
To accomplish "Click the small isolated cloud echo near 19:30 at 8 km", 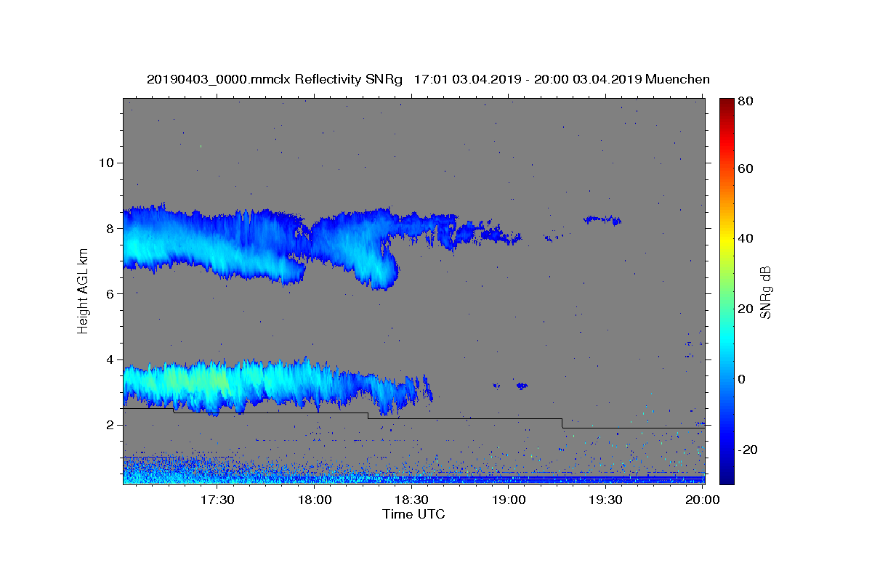I will [603, 219].
